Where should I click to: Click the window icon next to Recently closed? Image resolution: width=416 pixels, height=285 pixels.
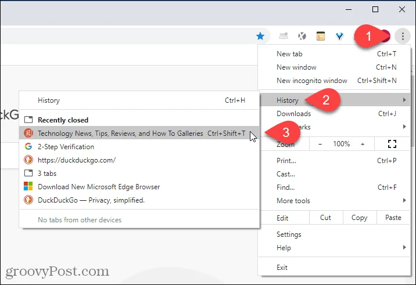28,120
